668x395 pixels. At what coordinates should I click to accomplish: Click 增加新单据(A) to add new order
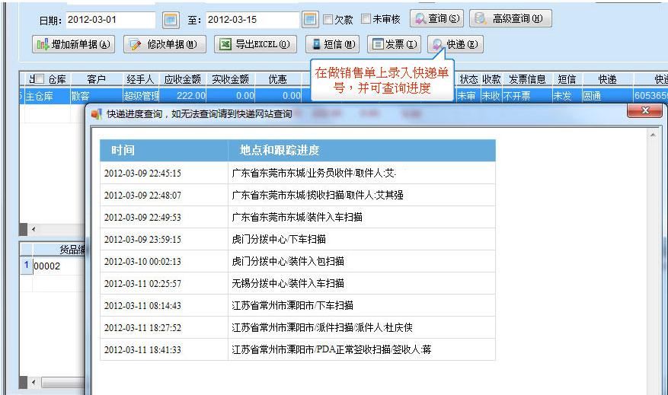pyautogui.click(x=73, y=44)
